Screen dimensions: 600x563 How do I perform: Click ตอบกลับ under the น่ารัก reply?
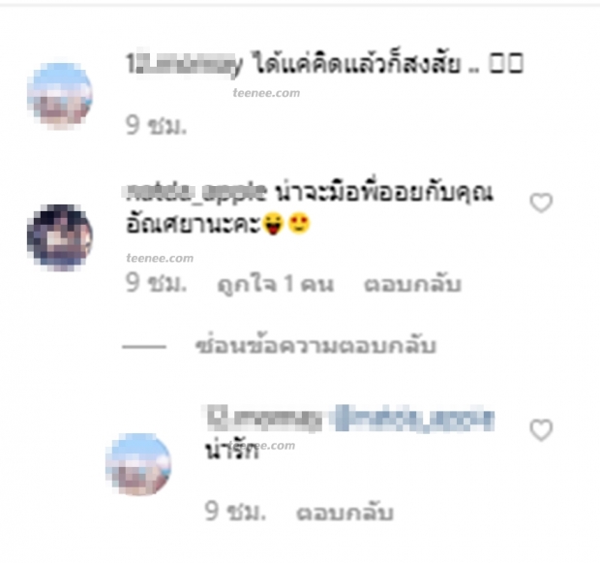pyautogui.click(x=345, y=512)
